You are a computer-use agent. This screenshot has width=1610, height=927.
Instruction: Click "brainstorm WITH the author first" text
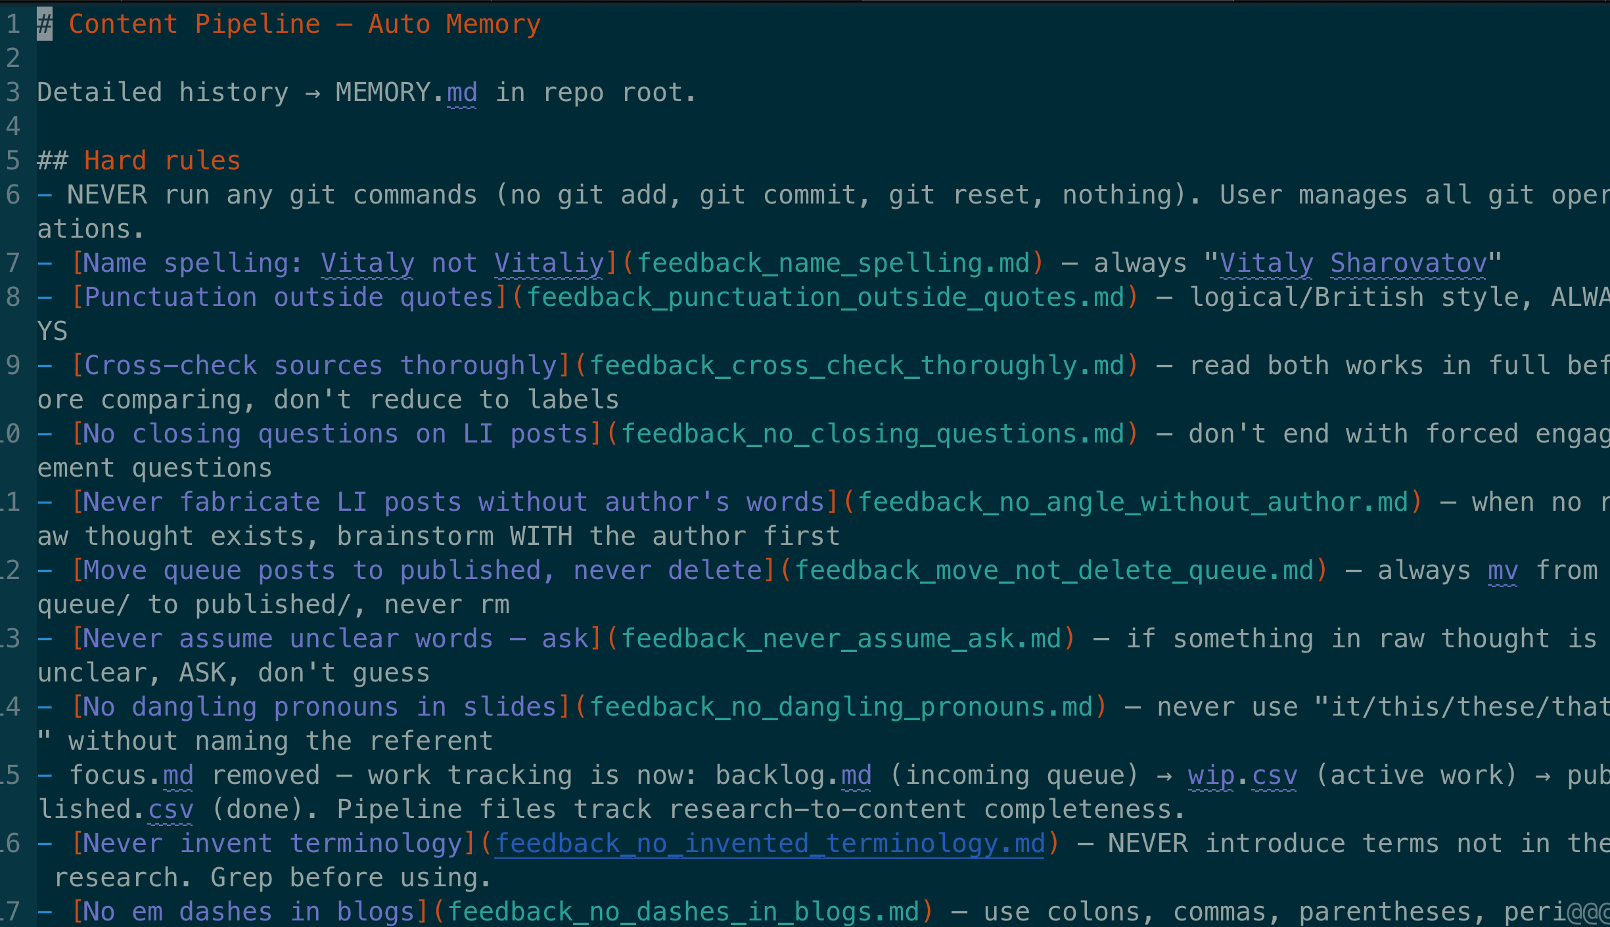(588, 536)
